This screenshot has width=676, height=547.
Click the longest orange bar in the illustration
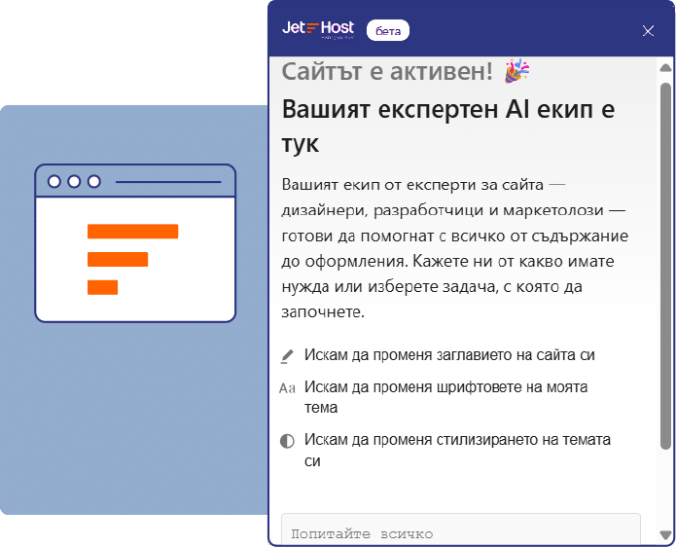click(132, 232)
